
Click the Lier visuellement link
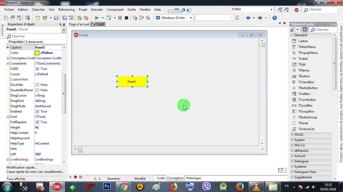click(x=51, y=172)
